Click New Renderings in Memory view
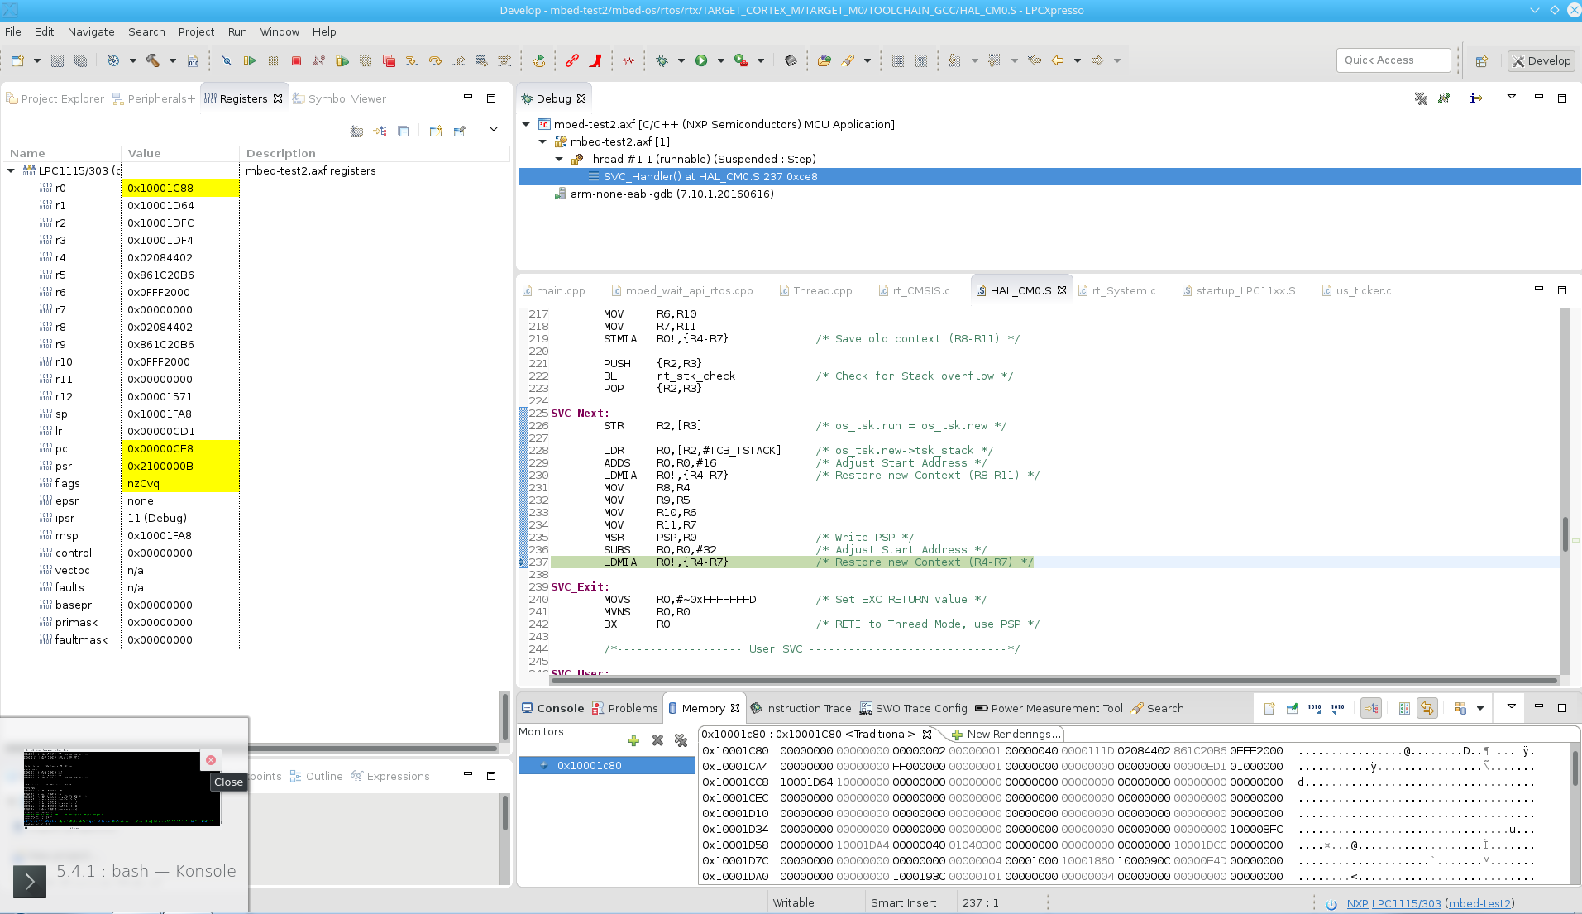1582x914 pixels. click(1011, 735)
